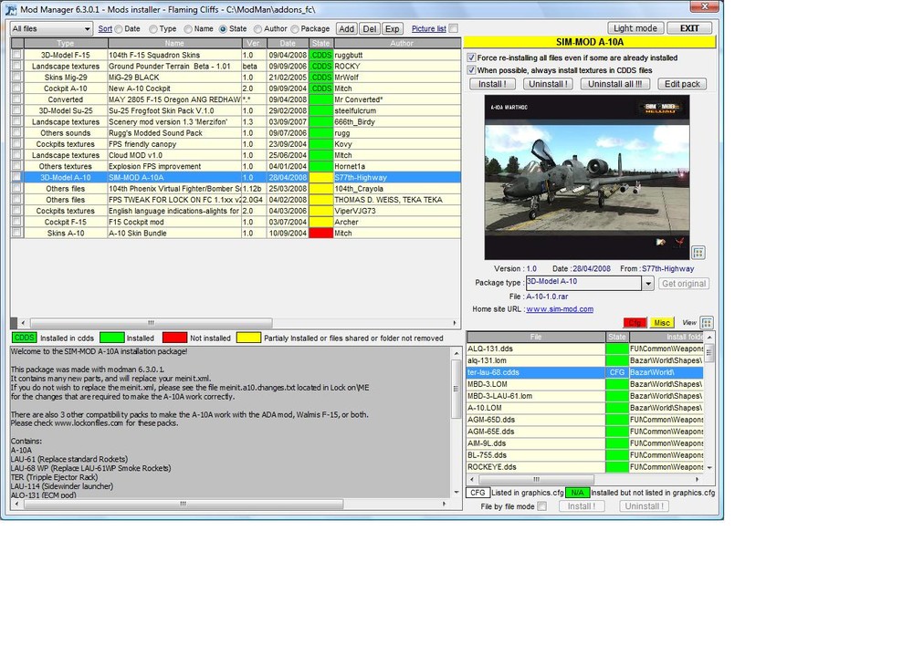Tick checkbox for MiG-29 BLACK row
The image size is (913, 656).
click(x=16, y=77)
